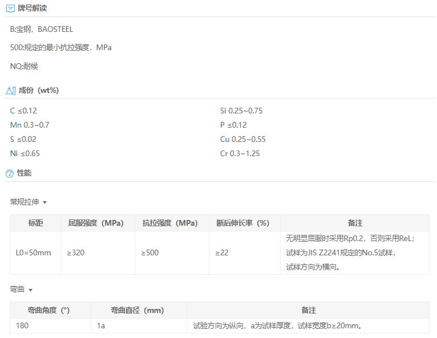Screen dimensions: 437x338
Task: Click composition value S ≤0.02
Action: coord(23,139)
